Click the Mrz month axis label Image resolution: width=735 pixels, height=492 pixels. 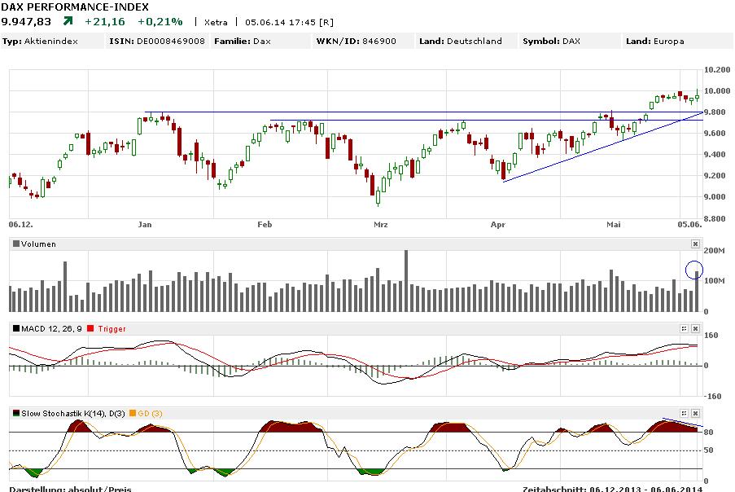pos(381,225)
